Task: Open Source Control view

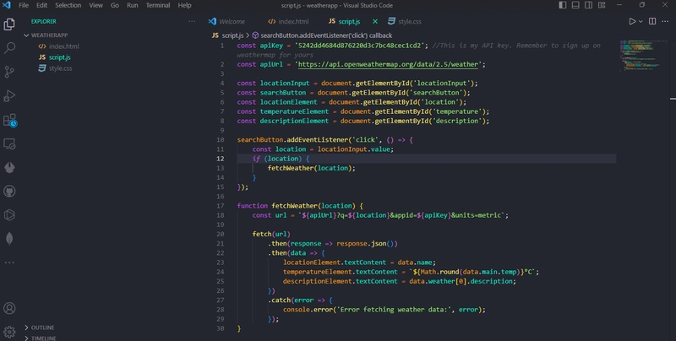Action: (9, 72)
